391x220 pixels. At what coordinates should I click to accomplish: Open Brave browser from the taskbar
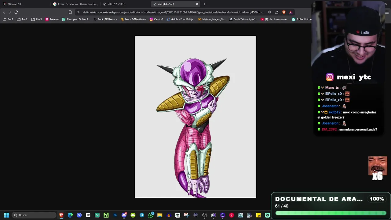tap(61, 215)
